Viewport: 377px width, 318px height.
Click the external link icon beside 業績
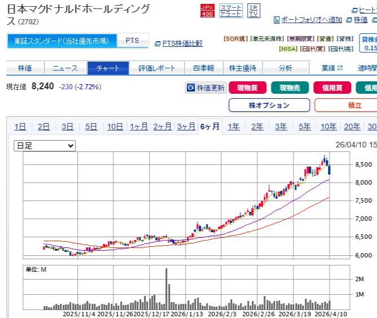click(340, 68)
